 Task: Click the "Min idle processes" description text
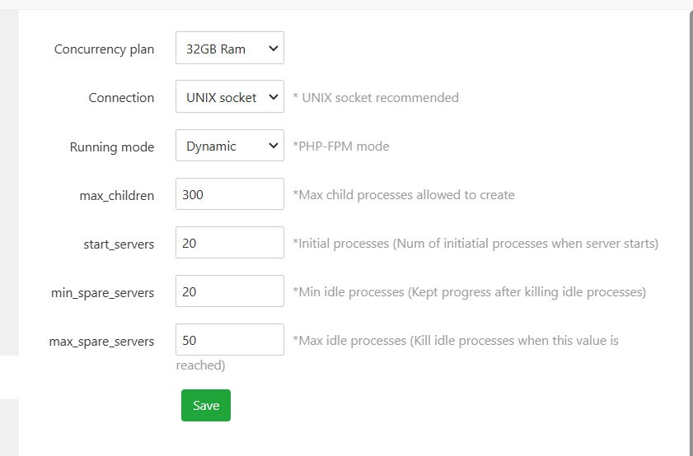[x=469, y=292]
